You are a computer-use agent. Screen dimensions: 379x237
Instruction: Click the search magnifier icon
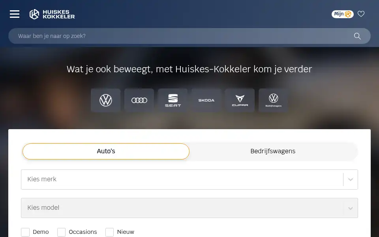[357, 36]
